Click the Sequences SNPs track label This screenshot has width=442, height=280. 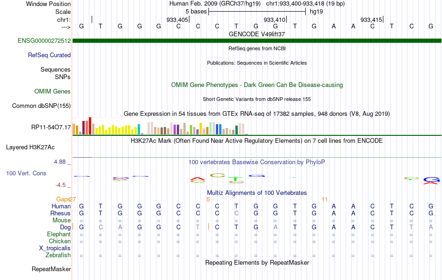pos(55,73)
